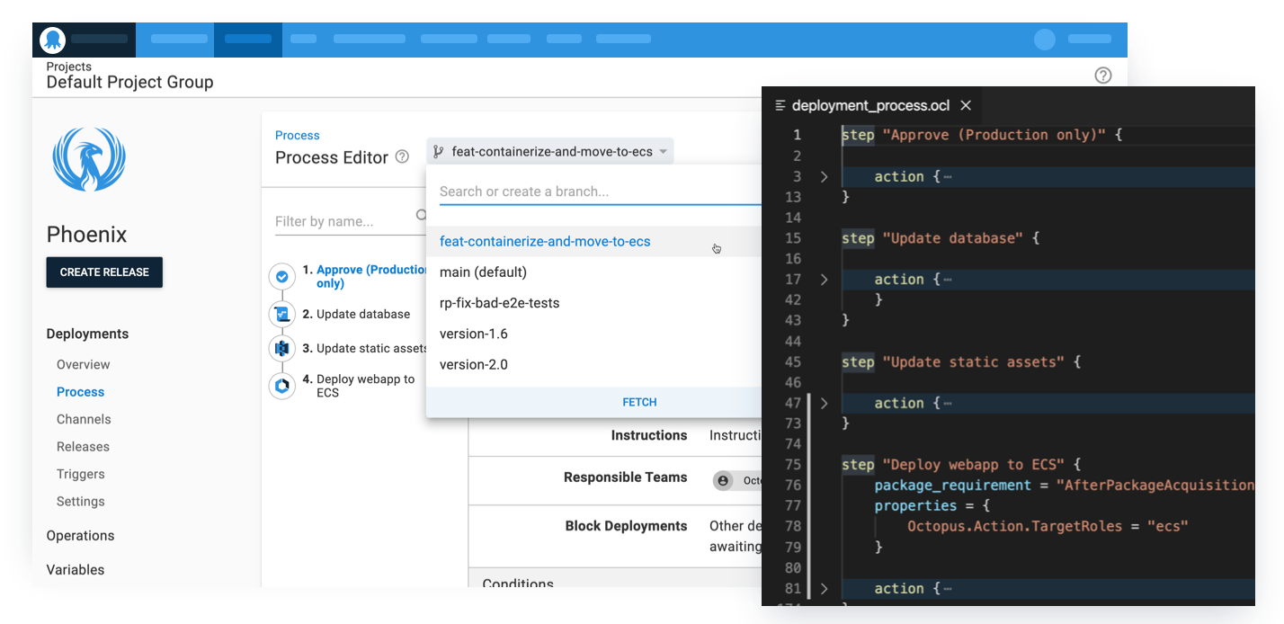This screenshot has width=1284, height=624.
Task: Click Default Project Group heading
Action: (129, 82)
